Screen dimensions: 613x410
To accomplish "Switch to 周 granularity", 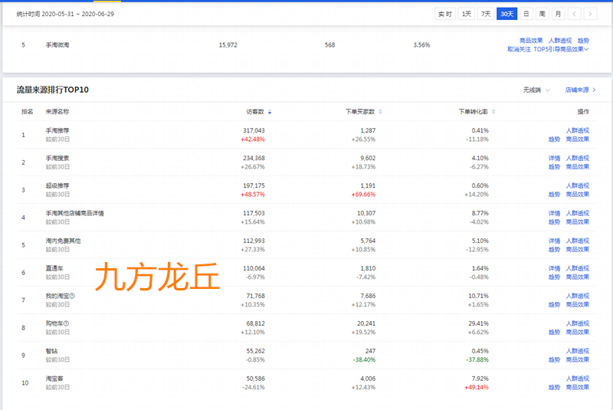I will click(543, 14).
